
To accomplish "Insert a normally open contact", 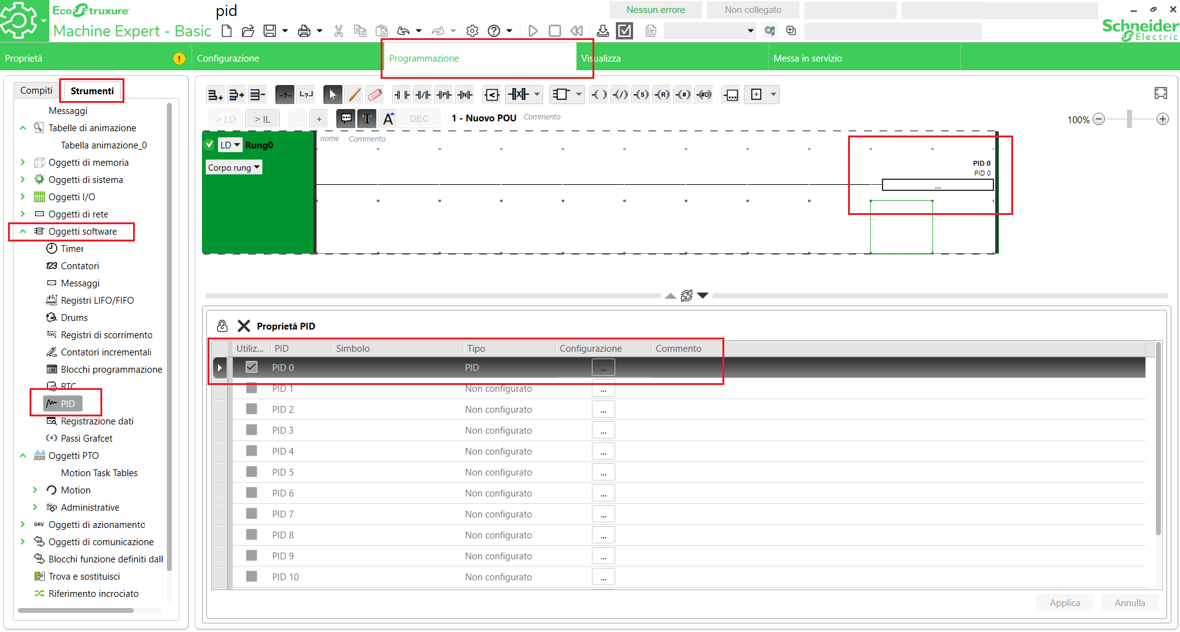I will click(x=402, y=94).
